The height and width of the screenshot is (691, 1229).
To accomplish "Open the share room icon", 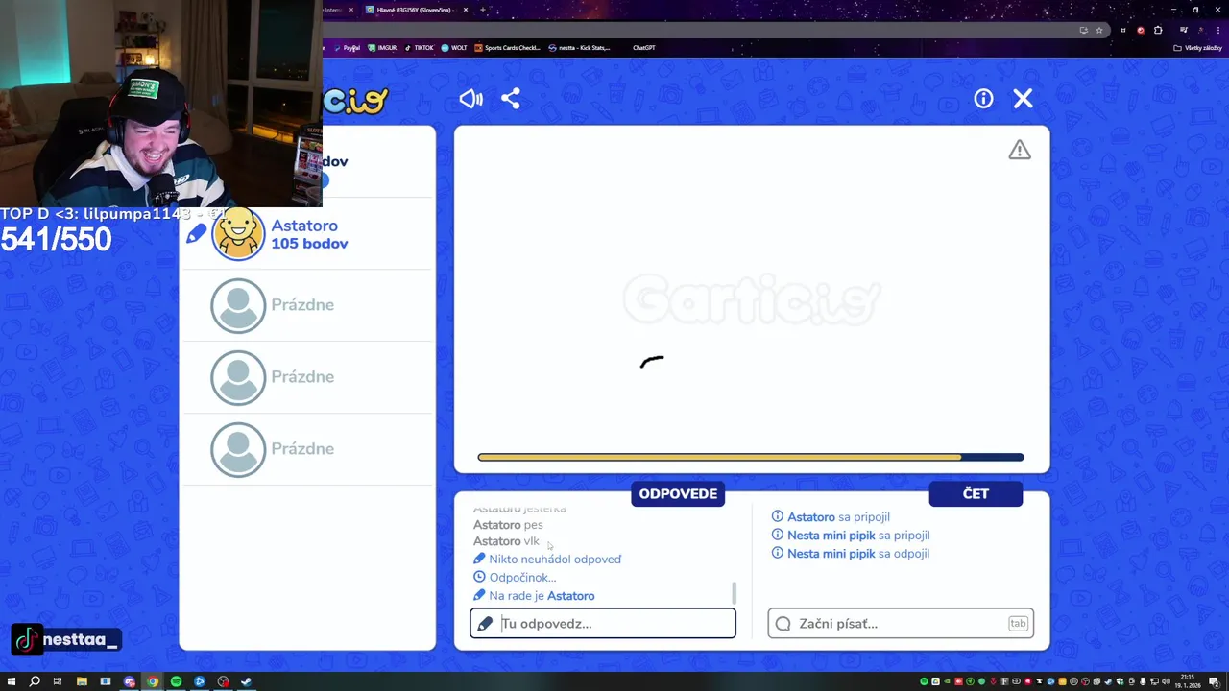I will [x=511, y=99].
